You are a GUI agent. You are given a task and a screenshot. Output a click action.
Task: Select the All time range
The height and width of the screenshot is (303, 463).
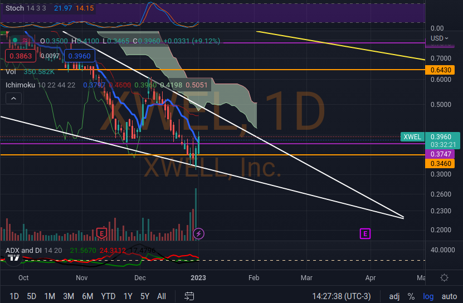tap(162, 296)
